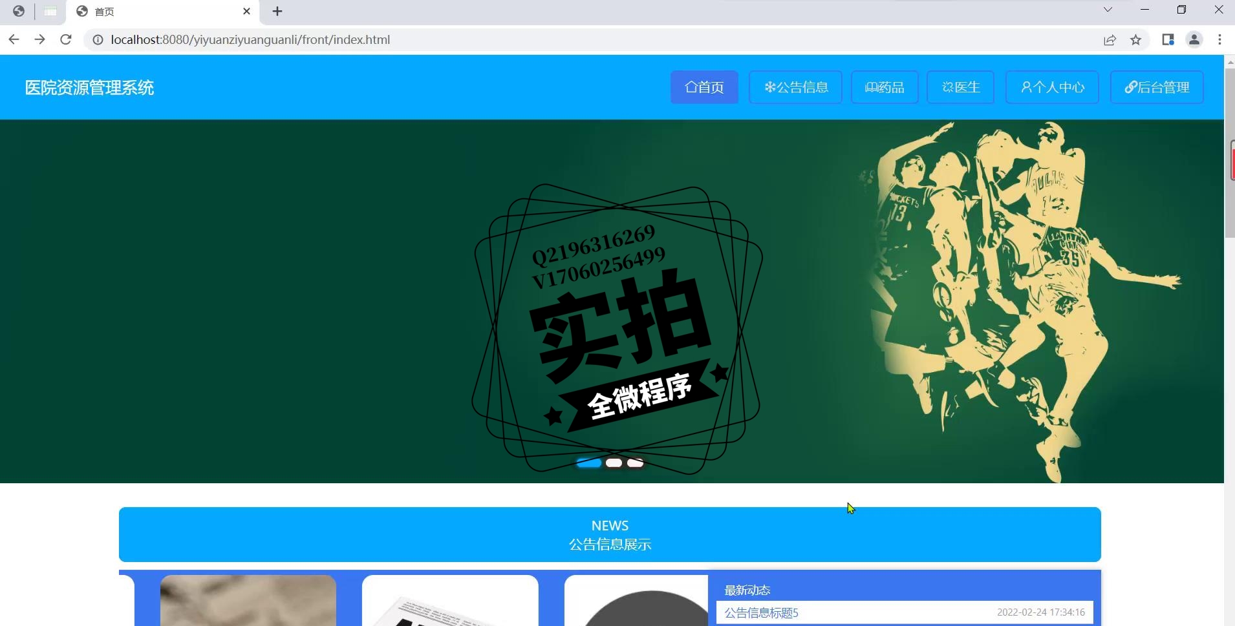Open a new tab with plus button
Image resolution: width=1235 pixels, height=626 pixels.
click(277, 11)
